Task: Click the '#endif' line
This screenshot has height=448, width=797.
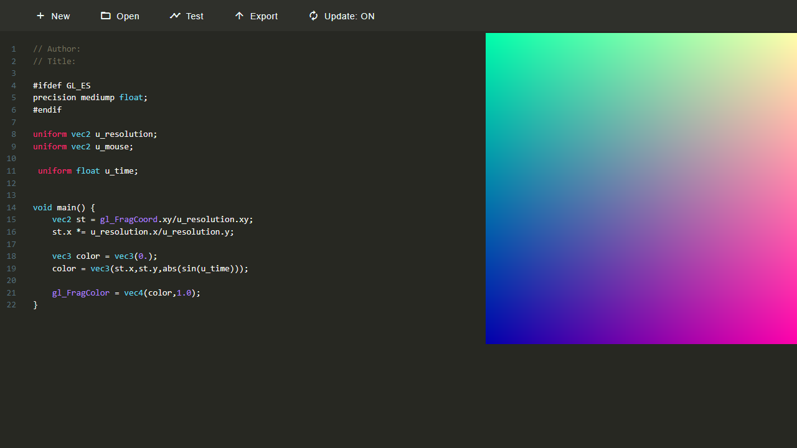Action: [x=47, y=110]
